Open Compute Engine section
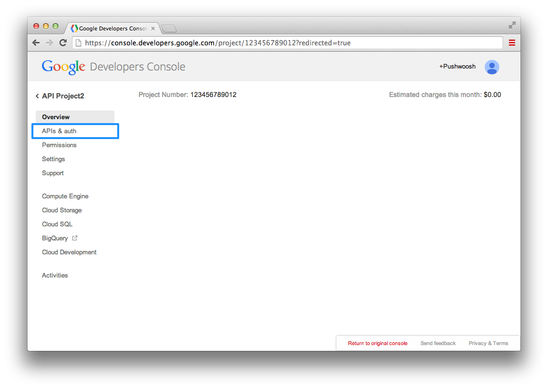Viewport: 548px width, 389px height. [x=65, y=196]
